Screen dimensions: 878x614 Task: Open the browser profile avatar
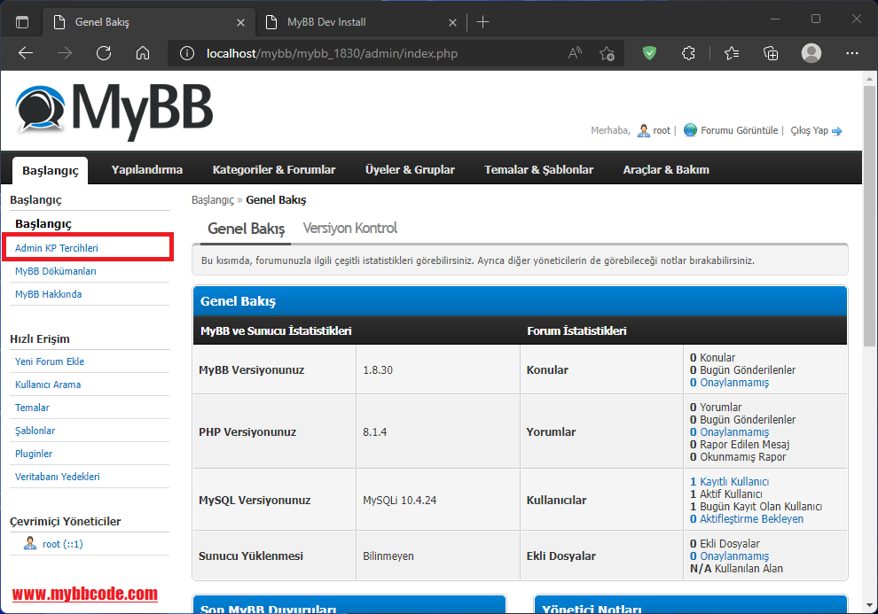pyautogui.click(x=811, y=53)
